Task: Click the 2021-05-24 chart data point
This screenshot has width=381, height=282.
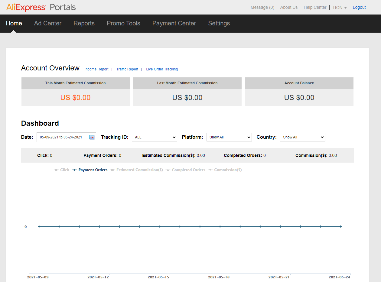Action: (x=340, y=226)
